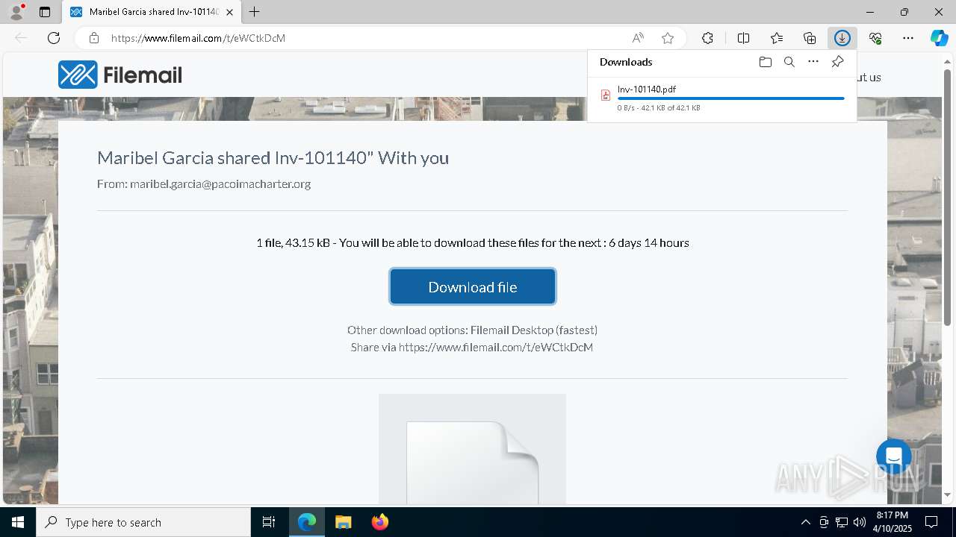Open More options in Downloads panel
Image resolution: width=956 pixels, height=537 pixels.
pyautogui.click(x=813, y=62)
